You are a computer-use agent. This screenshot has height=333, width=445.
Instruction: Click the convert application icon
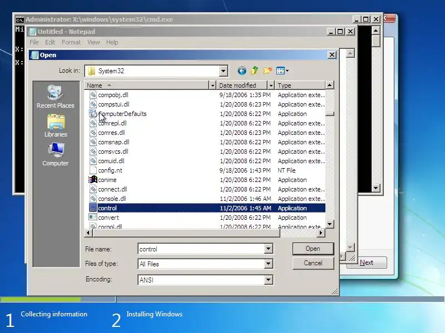(93, 218)
